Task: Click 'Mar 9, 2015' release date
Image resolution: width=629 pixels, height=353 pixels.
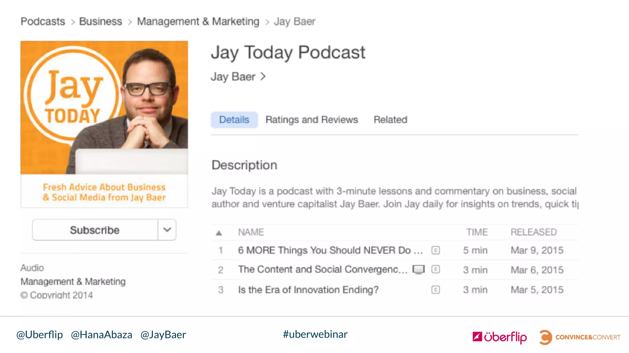Action: point(537,250)
